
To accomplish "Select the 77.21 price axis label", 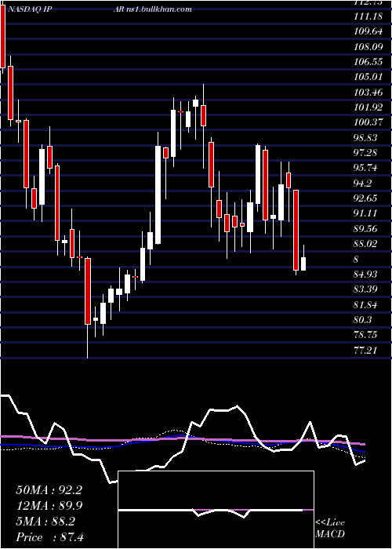I will tap(366, 350).
